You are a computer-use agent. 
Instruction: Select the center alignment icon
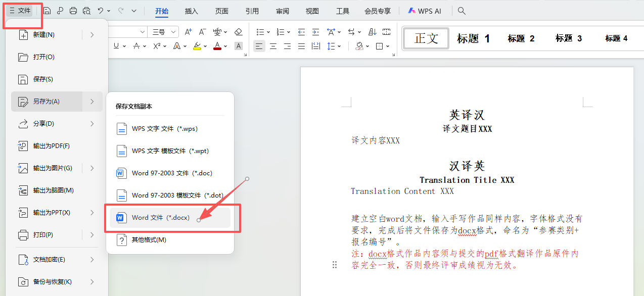273,46
